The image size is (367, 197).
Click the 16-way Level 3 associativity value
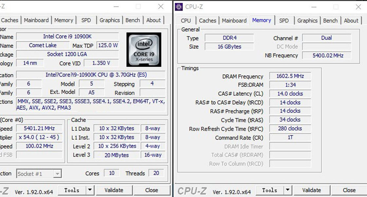(x=153, y=155)
